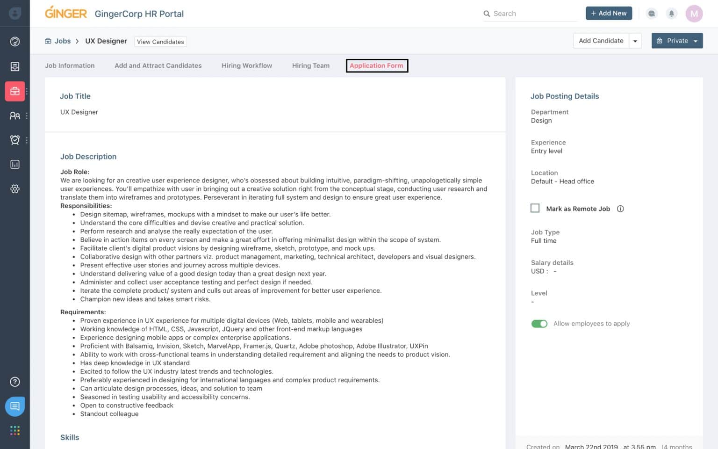Click into the Search field
The height and width of the screenshot is (449, 718).
[533, 14]
